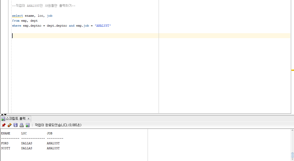The image size is (294, 161).
Task: Click 'loc' in the select list
Action: [x=41, y=16]
